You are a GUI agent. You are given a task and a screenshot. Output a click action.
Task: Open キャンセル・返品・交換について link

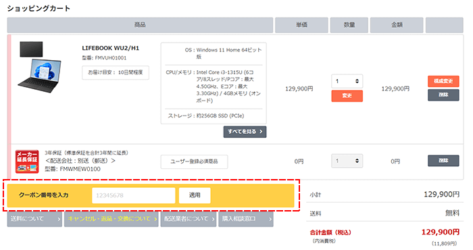pos(111,219)
